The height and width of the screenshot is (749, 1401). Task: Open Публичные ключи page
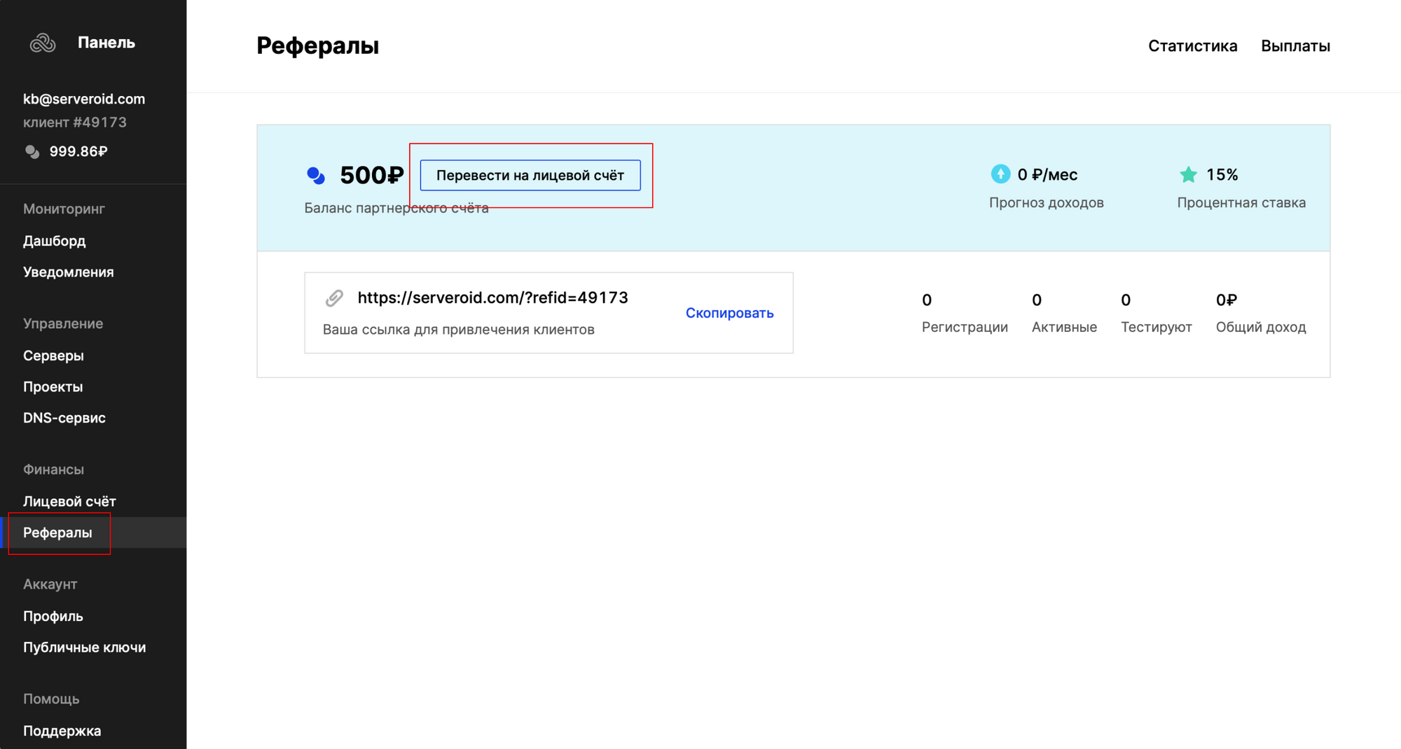click(x=85, y=647)
